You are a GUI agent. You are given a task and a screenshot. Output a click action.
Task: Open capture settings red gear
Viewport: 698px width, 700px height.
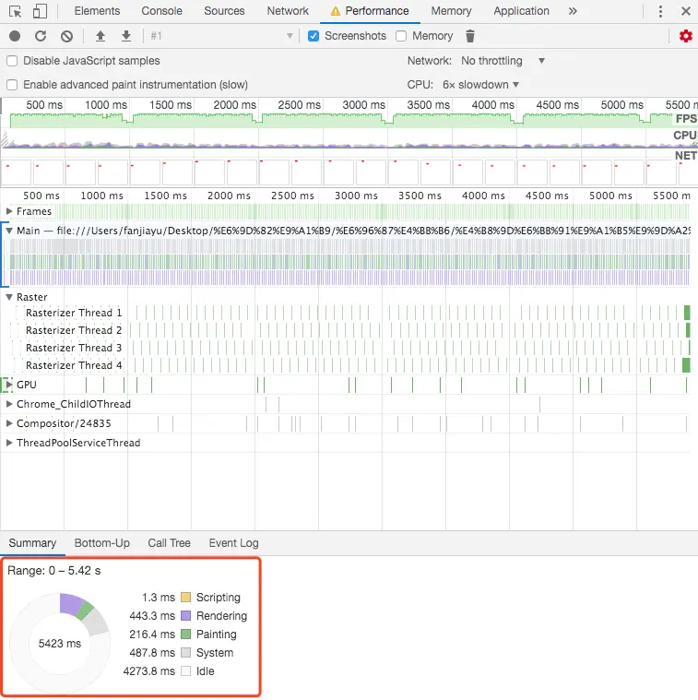click(x=685, y=36)
